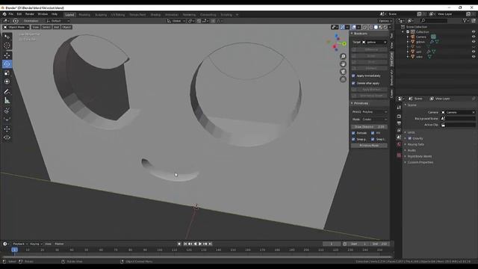This screenshot has height=269, width=478.
Task: Hide the vaso object in outliner
Action: click(x=474, y=57)
